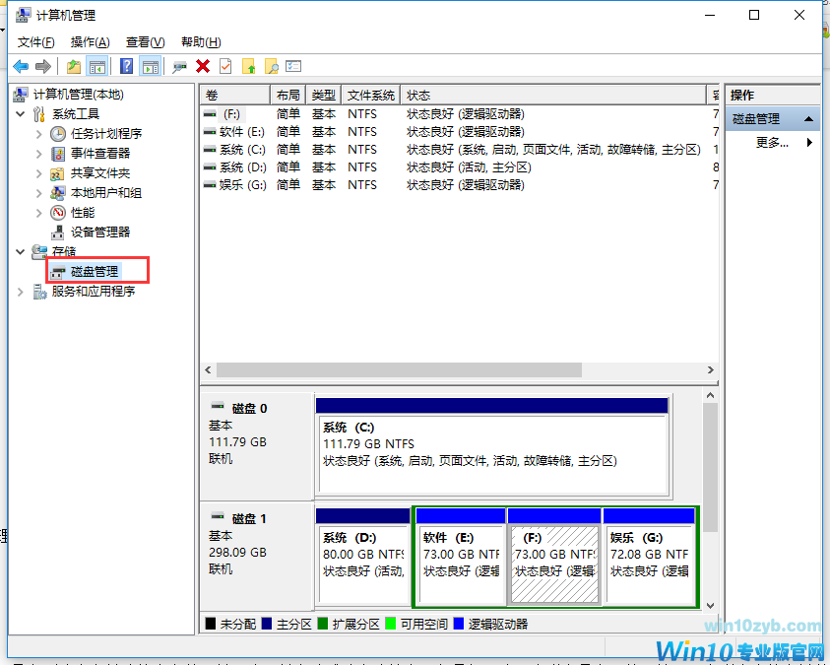This screenshot has width=830, height=665.
Task: Collapse the 系统工具 tree node
Action: [x=22, y=114]
